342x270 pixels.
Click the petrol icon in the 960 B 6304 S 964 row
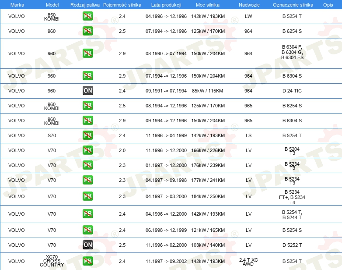pyautogui.click(x=87, y=76)
